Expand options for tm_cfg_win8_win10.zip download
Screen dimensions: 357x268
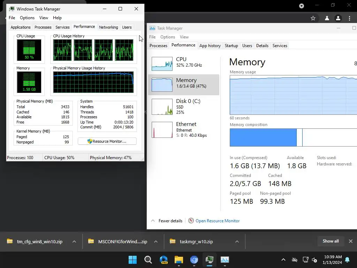click(74, 241)
